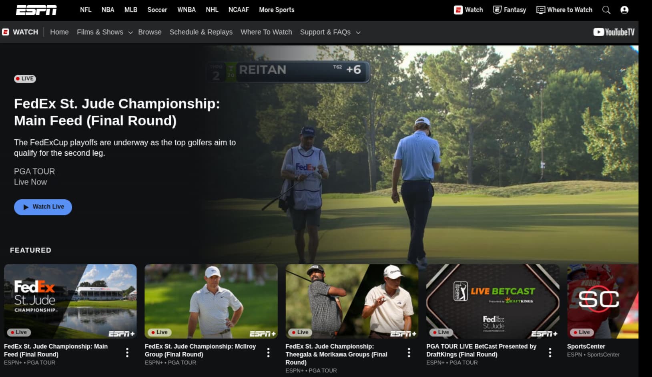Select the Theegala & Morikawa thumbnail
The image size is (652, 377).
(x=352, y=301)
